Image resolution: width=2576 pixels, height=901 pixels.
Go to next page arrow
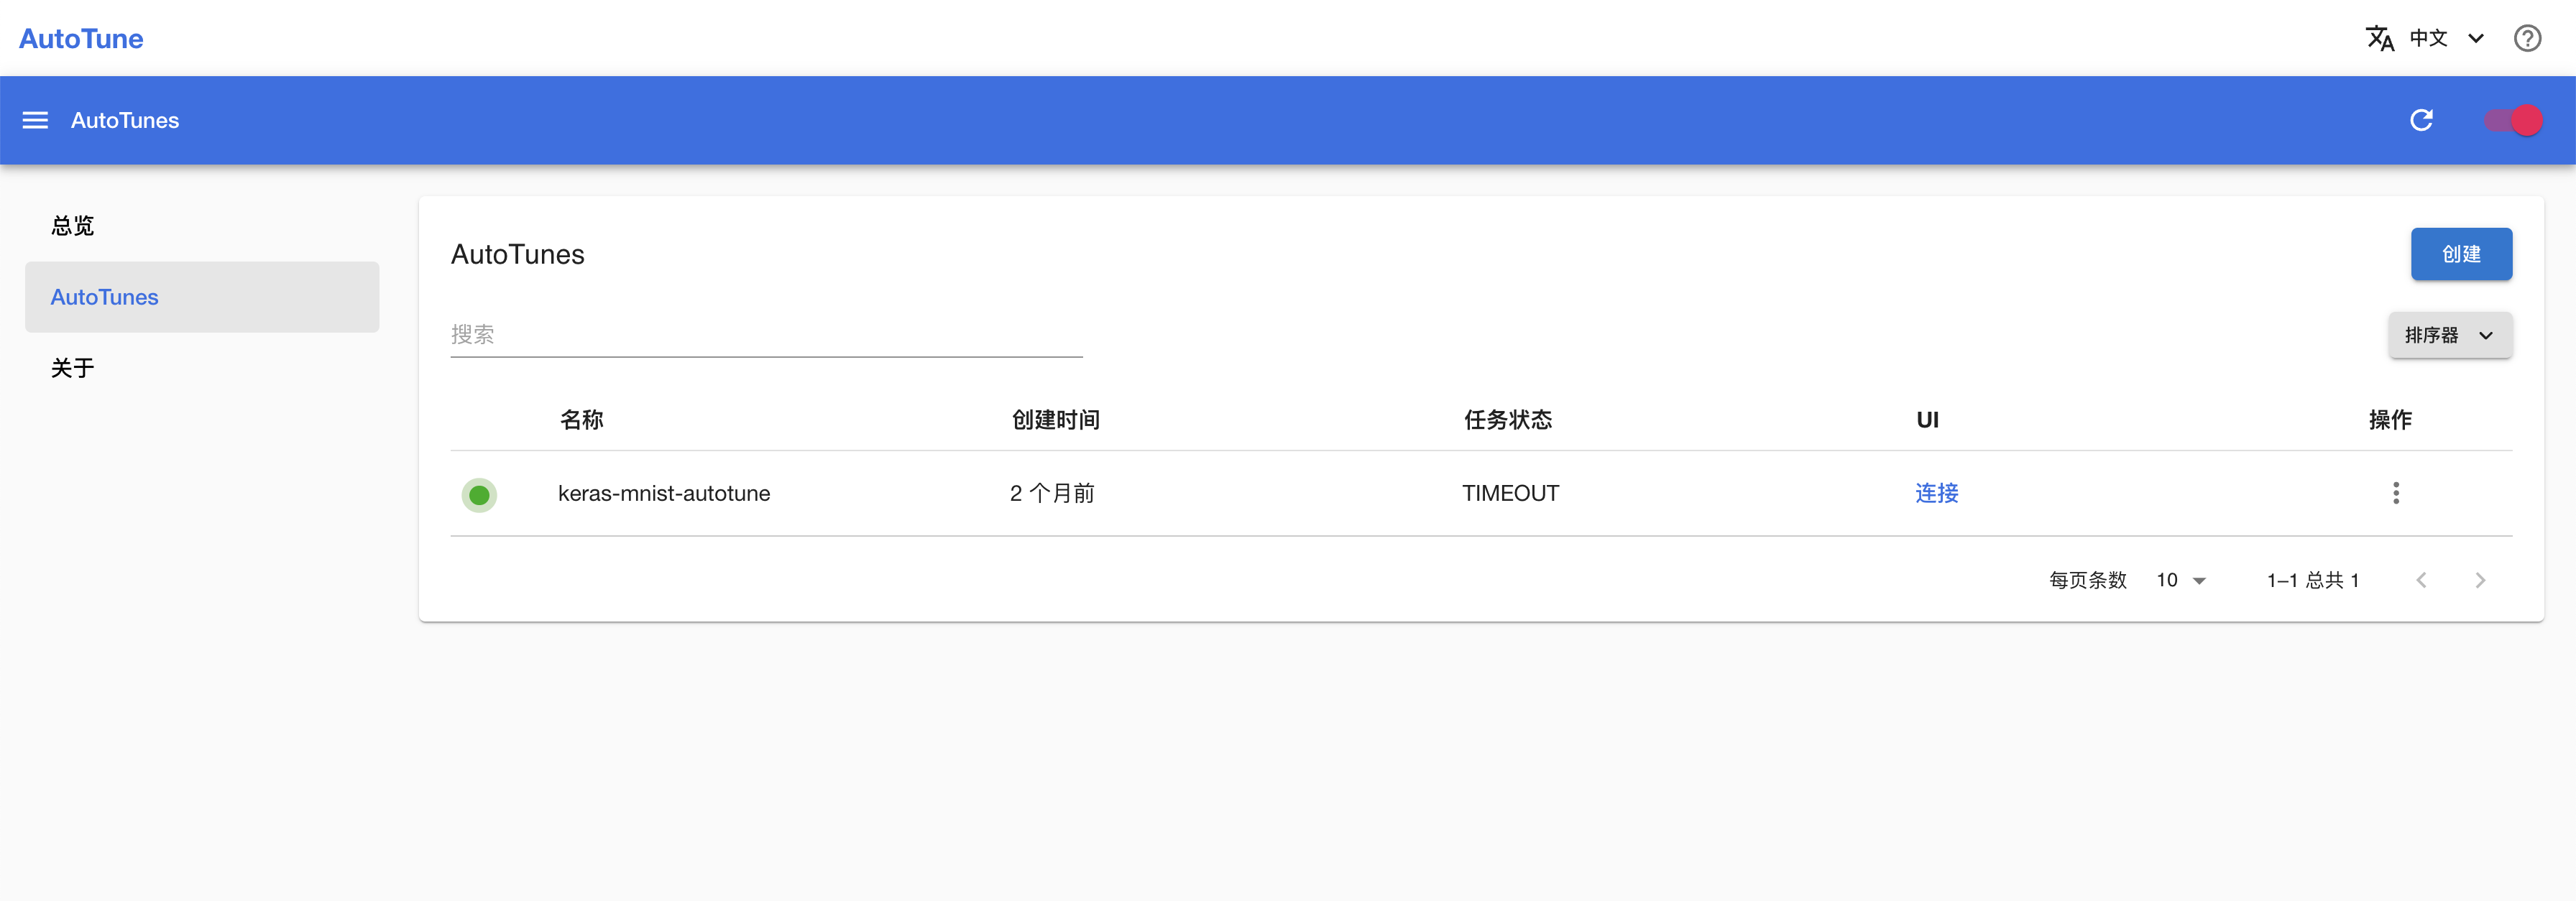2480,580
